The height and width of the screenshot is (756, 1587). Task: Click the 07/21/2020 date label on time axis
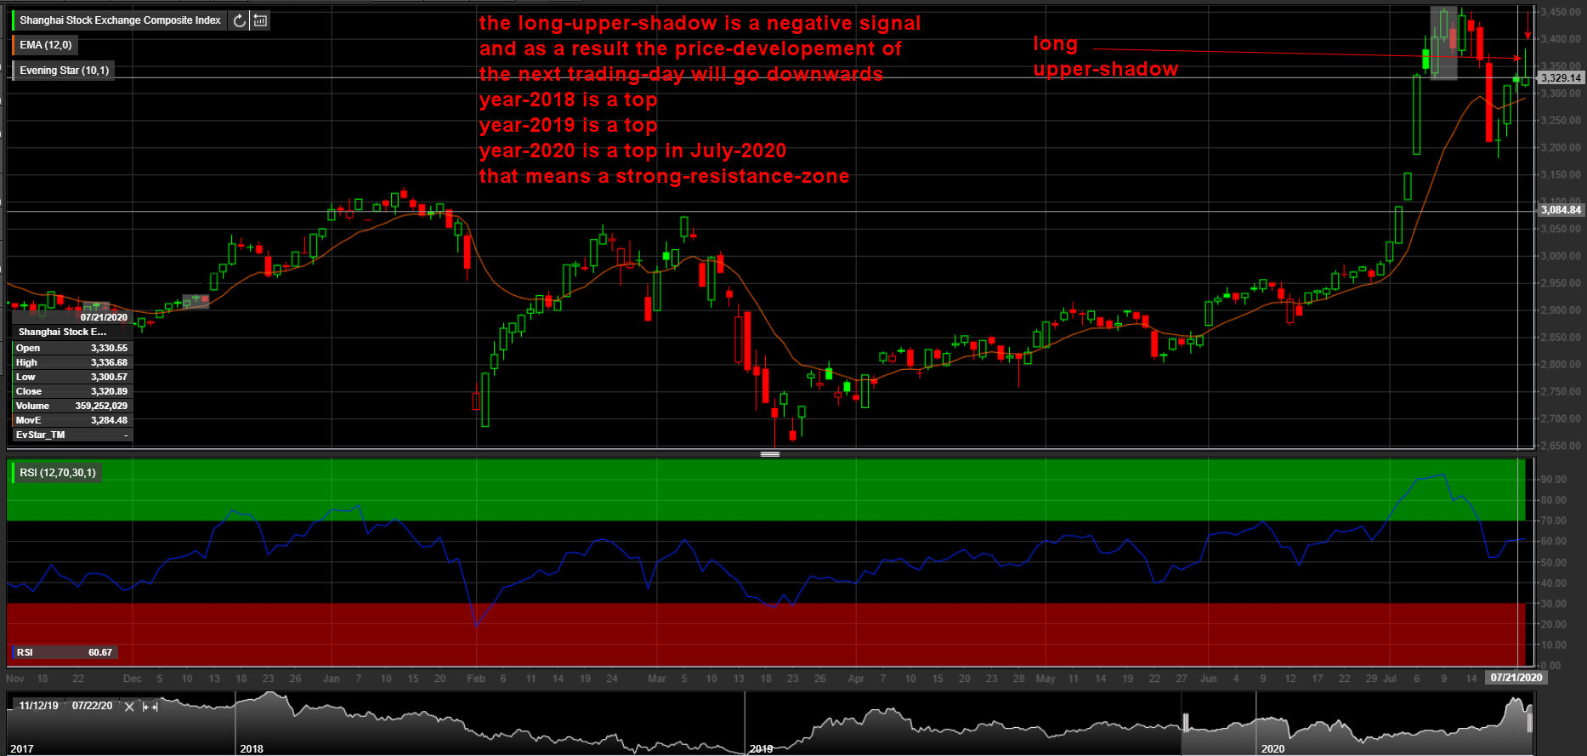(1516, 678)
